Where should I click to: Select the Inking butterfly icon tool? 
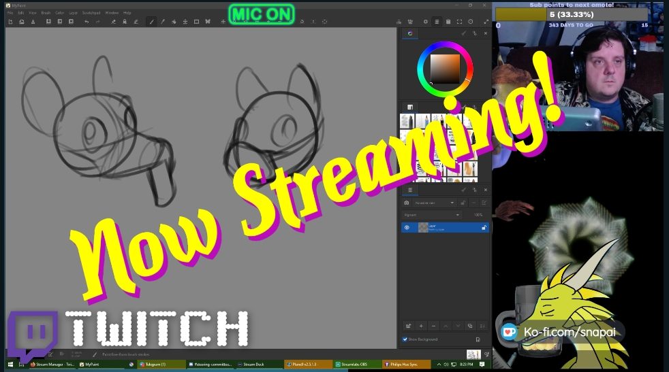(x=208, y=22)
